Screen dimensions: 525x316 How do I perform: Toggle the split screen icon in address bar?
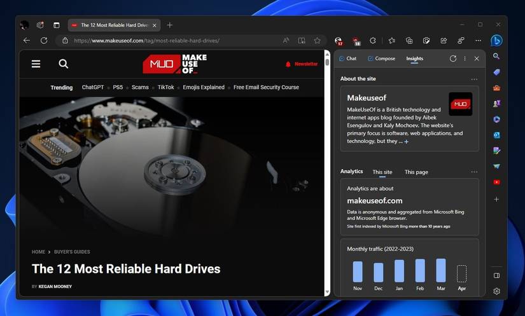[x=302, y=41]
